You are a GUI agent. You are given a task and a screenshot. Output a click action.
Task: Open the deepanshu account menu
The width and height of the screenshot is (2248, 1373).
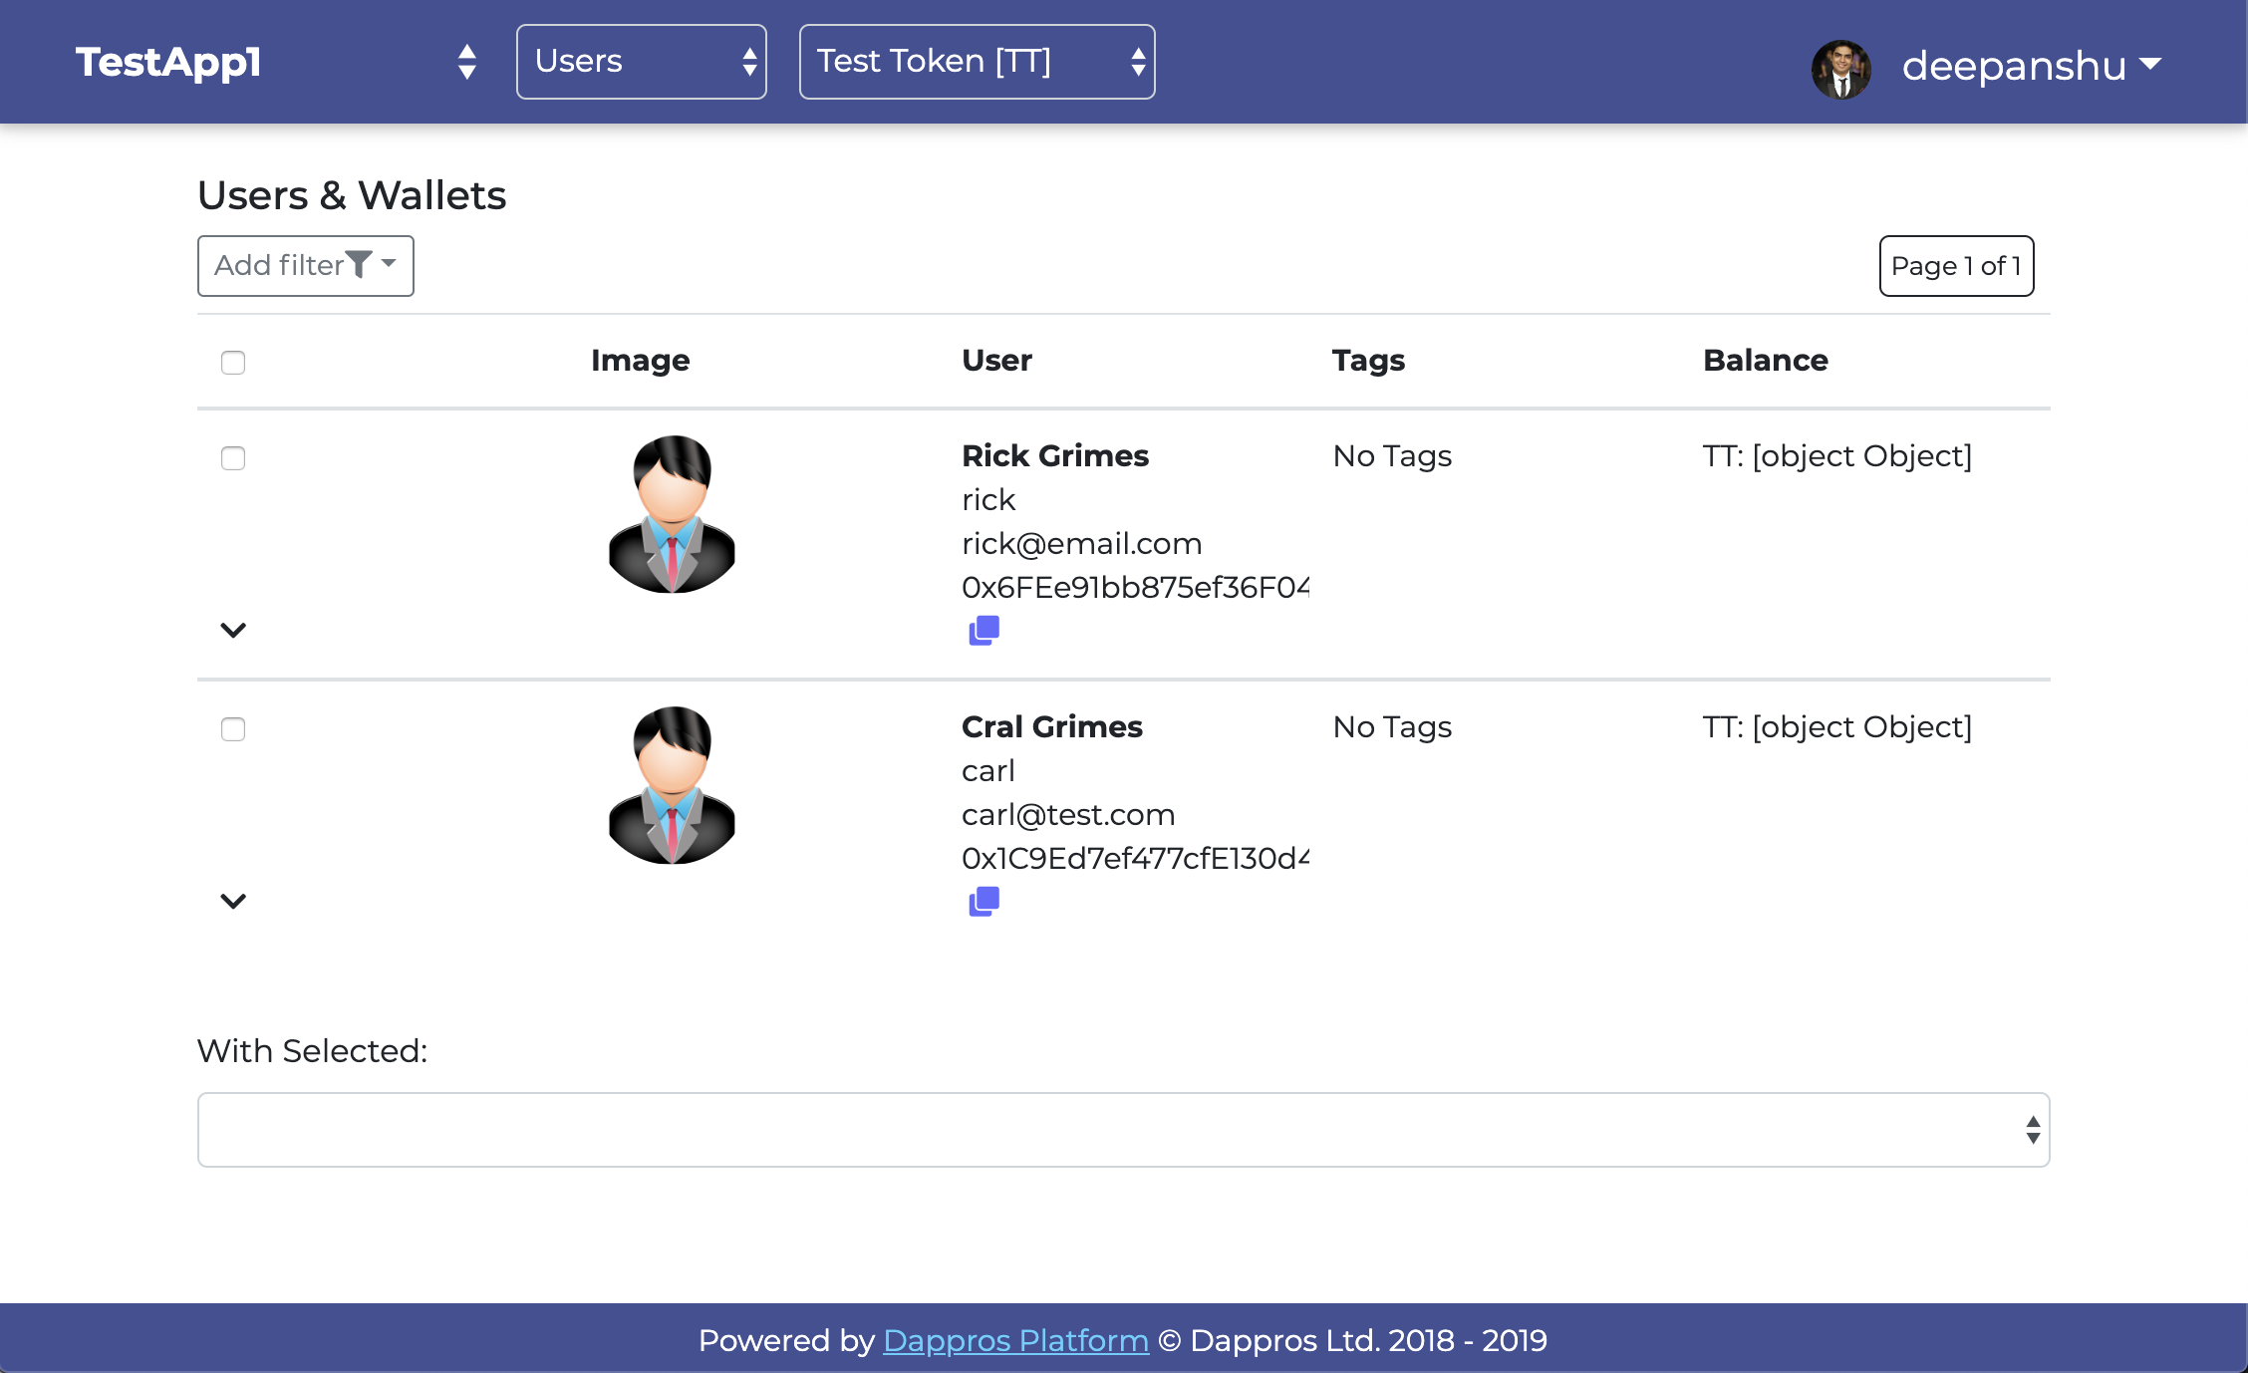[x=2013, y=66]
